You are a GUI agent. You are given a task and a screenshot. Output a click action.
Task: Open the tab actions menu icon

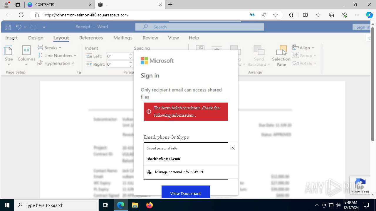(x=18, y=5)
